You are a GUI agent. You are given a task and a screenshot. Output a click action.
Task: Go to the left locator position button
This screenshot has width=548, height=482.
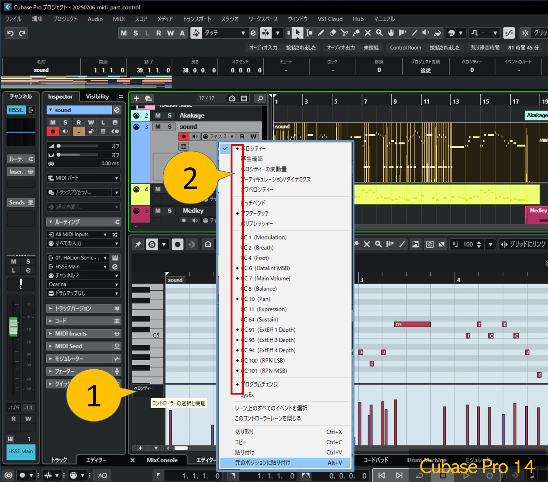[158, 475]
